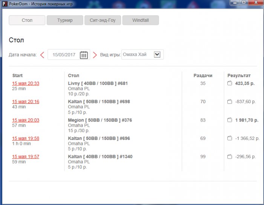Image resolution: width=264 pixels, height=205 pixels.
Task: Click result value -296,56 р.
Action: 246,156
